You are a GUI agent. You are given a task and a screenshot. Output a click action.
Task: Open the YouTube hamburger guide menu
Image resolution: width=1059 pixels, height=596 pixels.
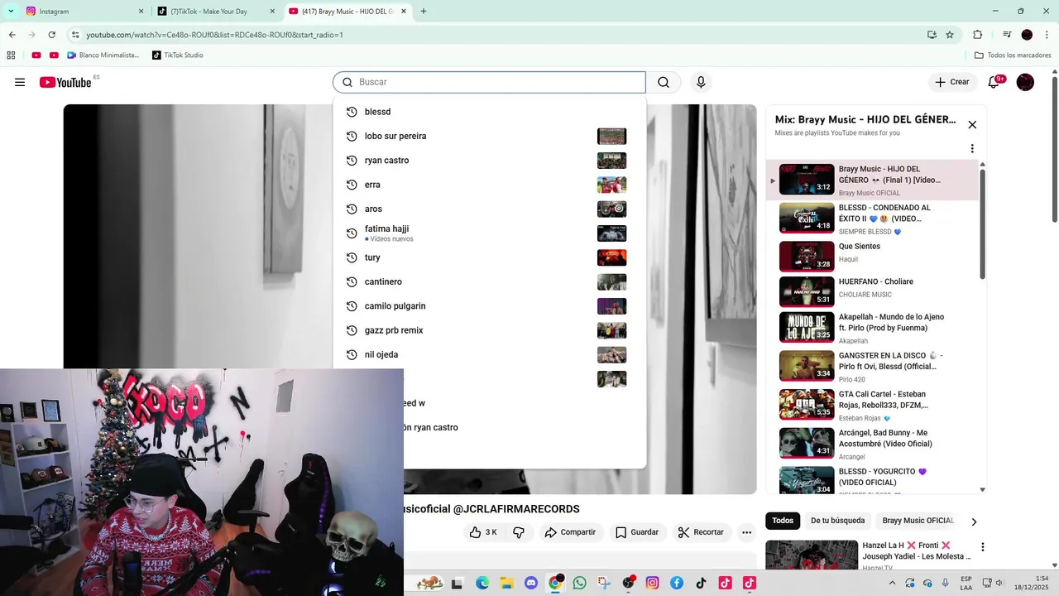tap(20, 82)
